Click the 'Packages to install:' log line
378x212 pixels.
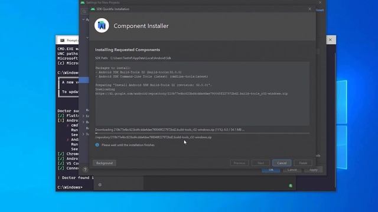[x=113, y=68]
